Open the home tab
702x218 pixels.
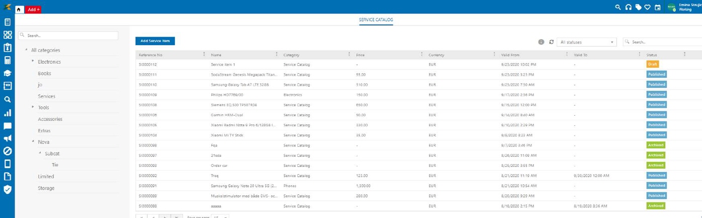(x=19, y=10)
